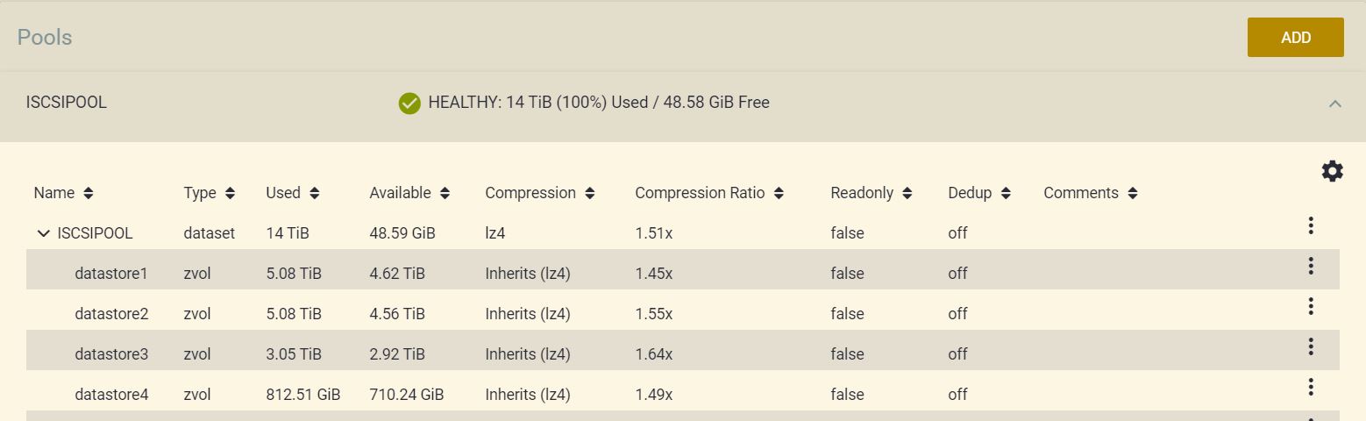Select the datastore3 zvol name
The height and width of the screenshot is (421, 1366).
pyautogui.click(x=111, y=354)
